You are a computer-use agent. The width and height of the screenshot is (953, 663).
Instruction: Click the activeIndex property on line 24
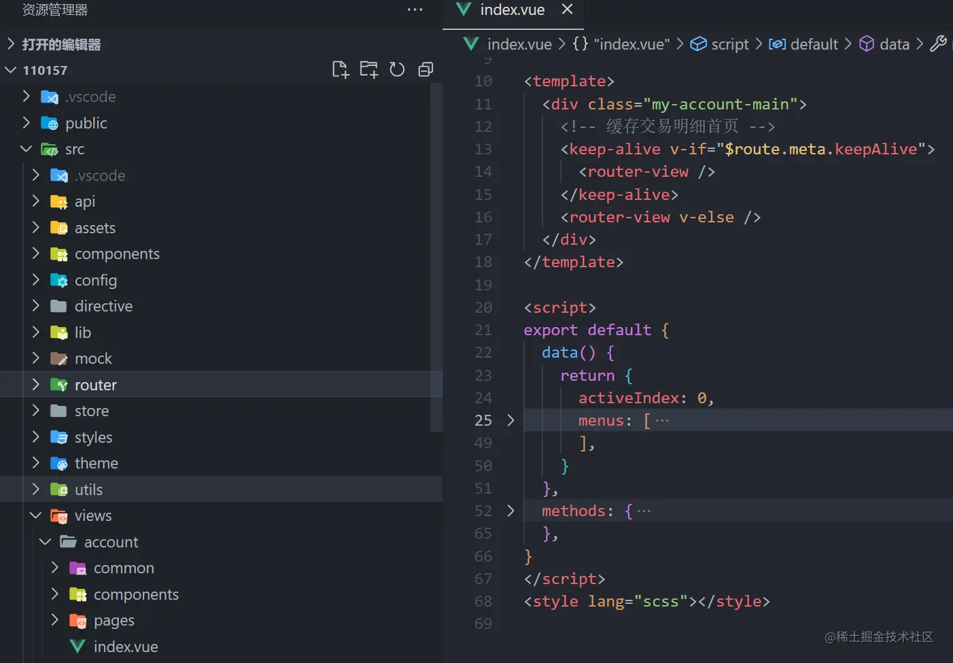[x=629, y=398]
